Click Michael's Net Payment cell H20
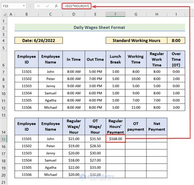This screenshot has height=185, width=194. tap(157, 174)
